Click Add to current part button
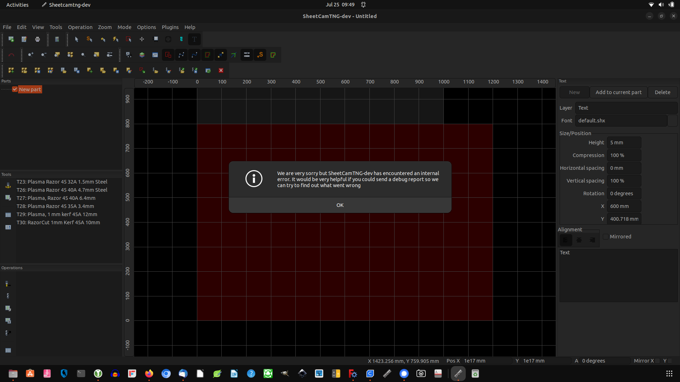The height and width of the screenshot is (382, 680). point(618,92)
